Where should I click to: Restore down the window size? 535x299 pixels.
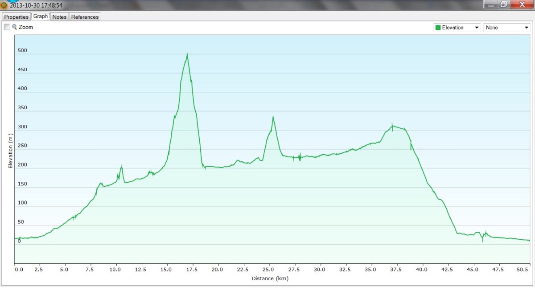[x=503, y=5]
